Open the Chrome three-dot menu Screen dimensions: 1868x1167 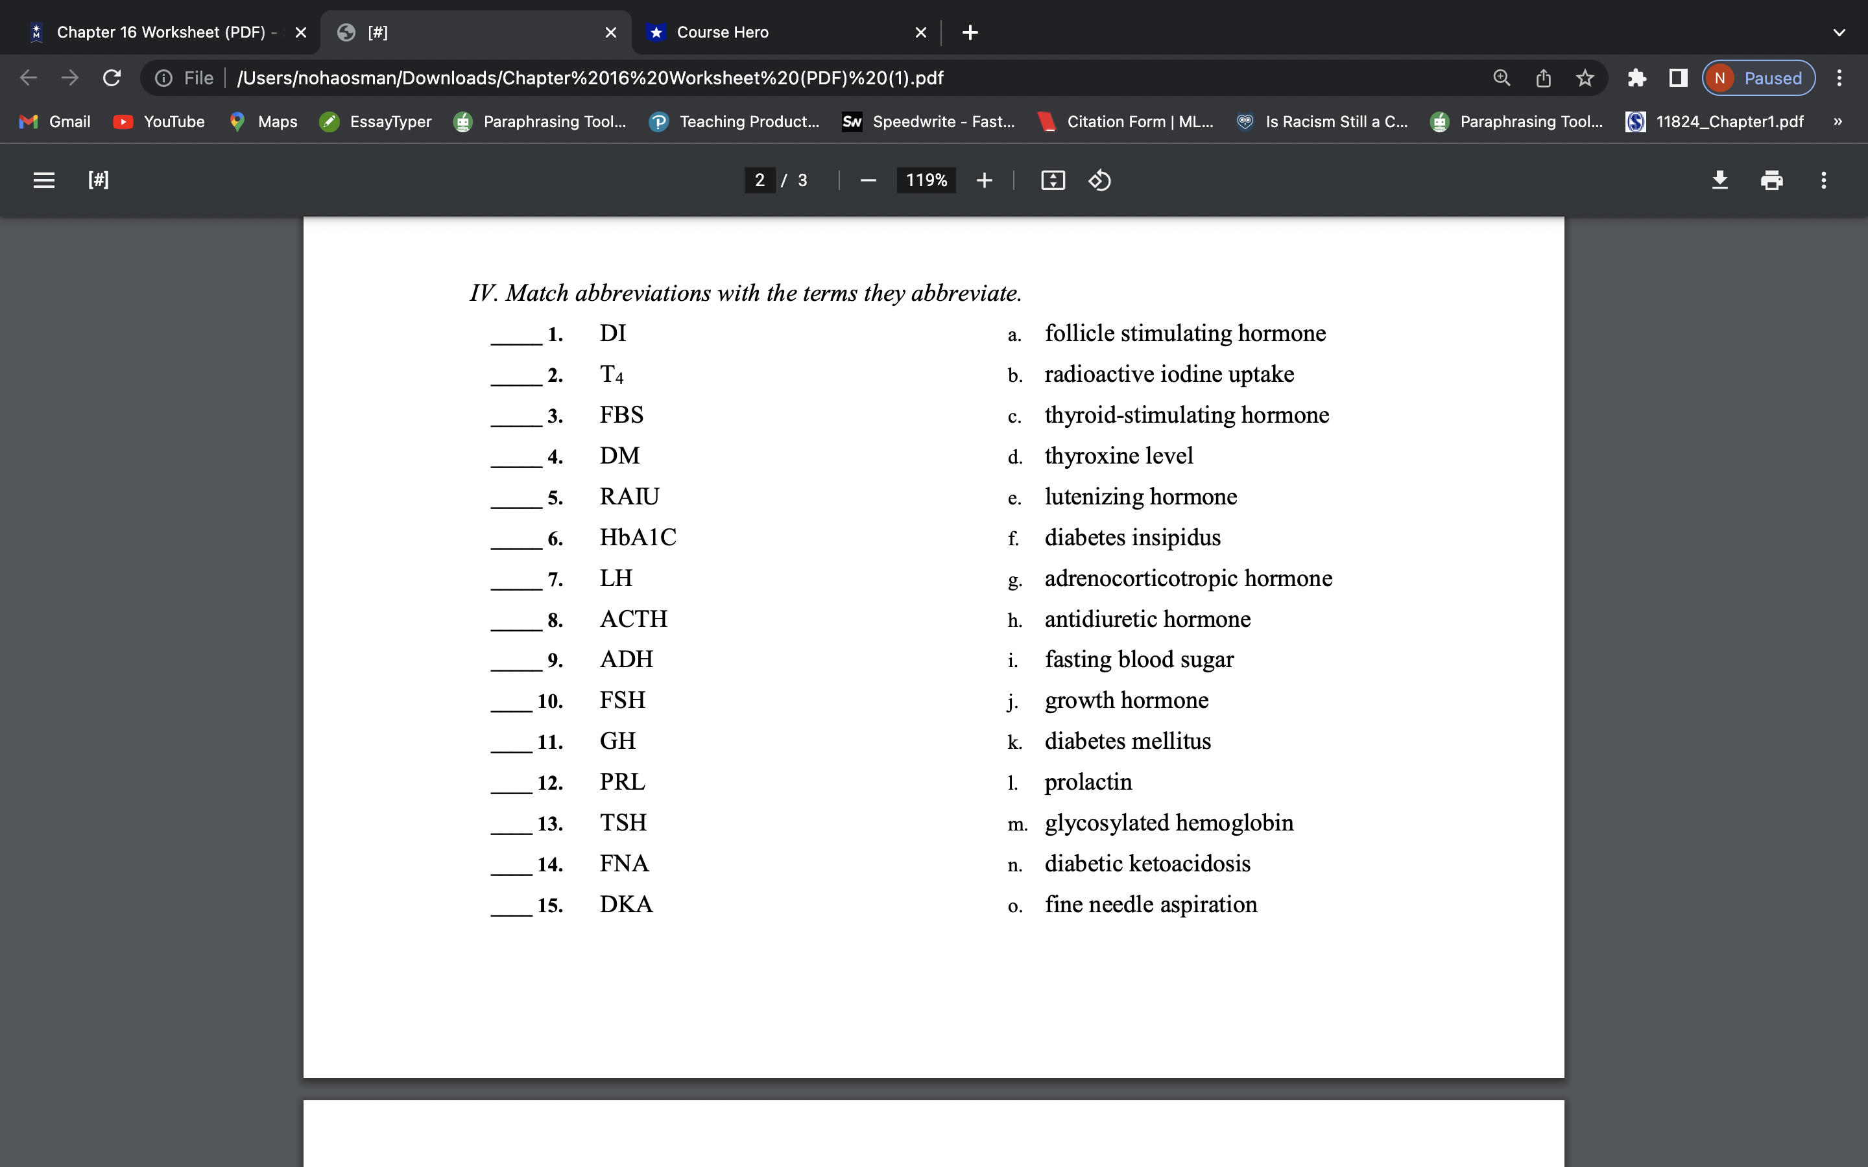click(1839, 77)
